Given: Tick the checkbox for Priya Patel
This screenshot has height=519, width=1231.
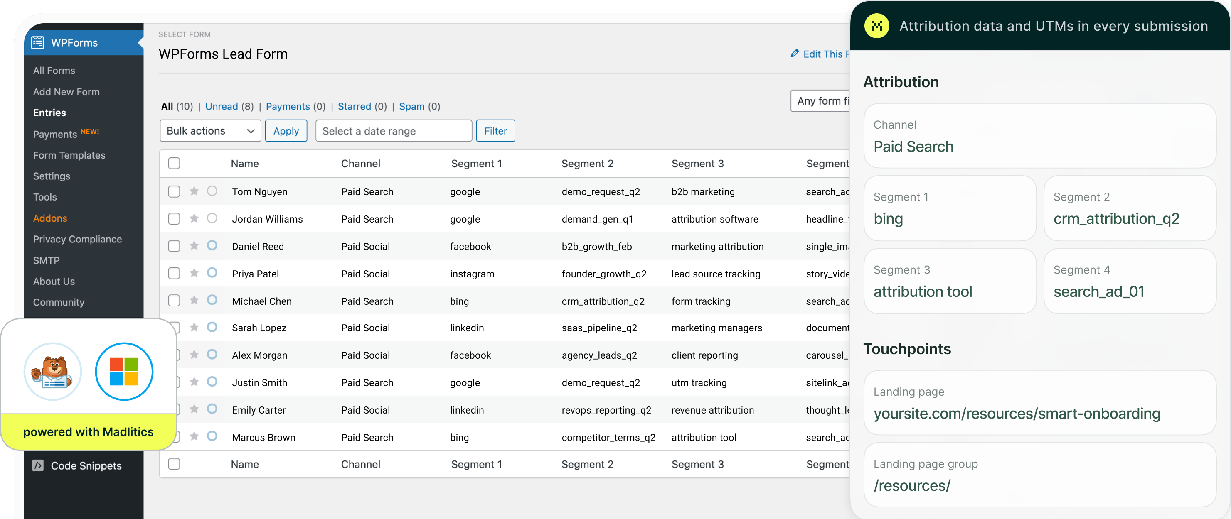Looking at the screenshot, I should (174, 273).
